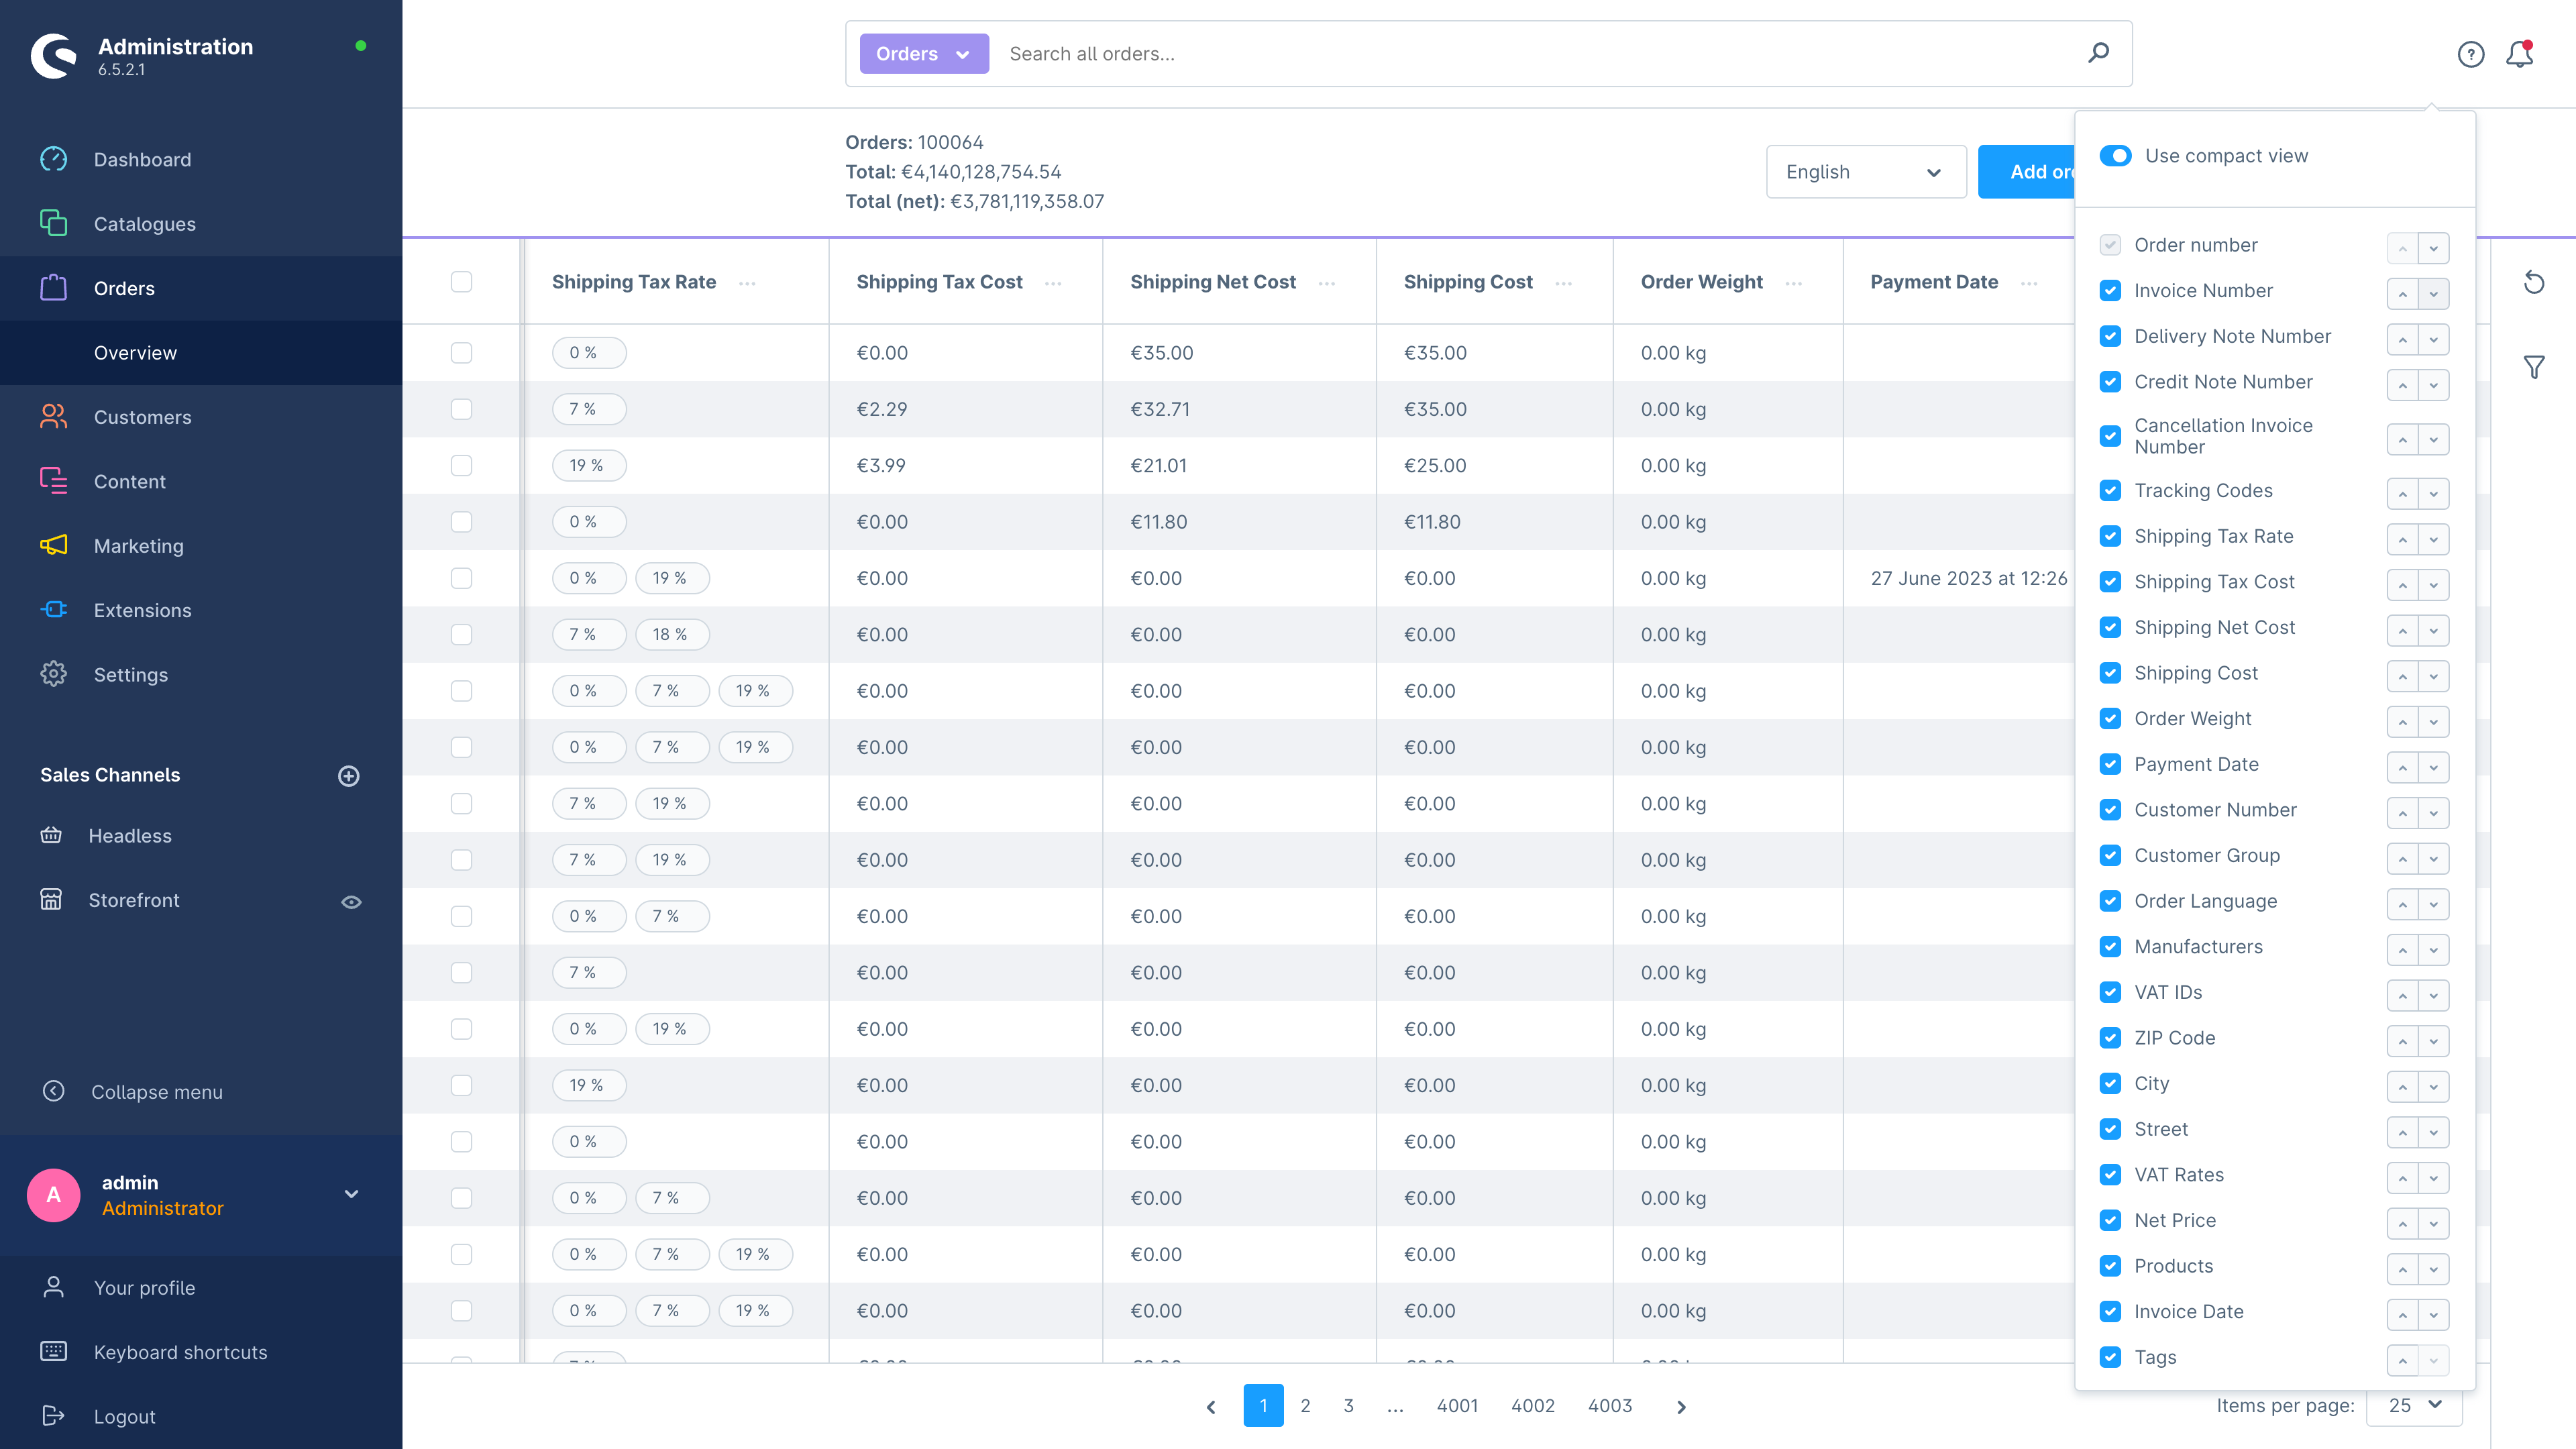Open Payment Date column options dots

[x=2029, y=283]
